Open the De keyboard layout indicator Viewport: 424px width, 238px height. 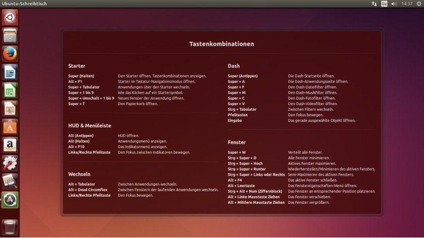[384, 4]
